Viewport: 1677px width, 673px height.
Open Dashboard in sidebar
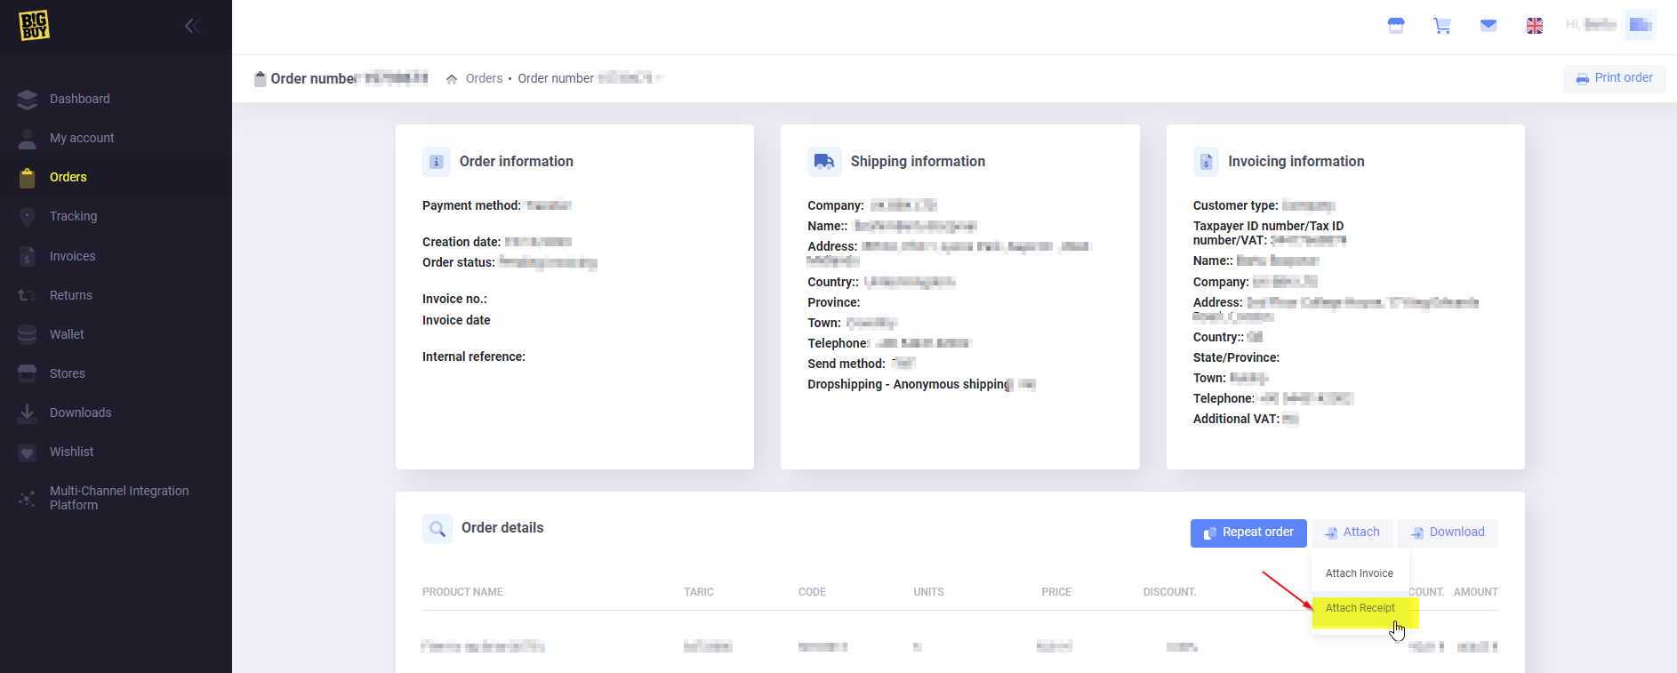click(x=79, y=99)
